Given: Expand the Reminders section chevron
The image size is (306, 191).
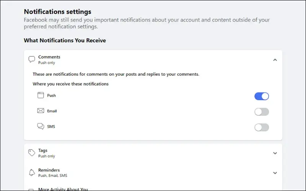Looking at the screenshot, I should coord(275,173).
